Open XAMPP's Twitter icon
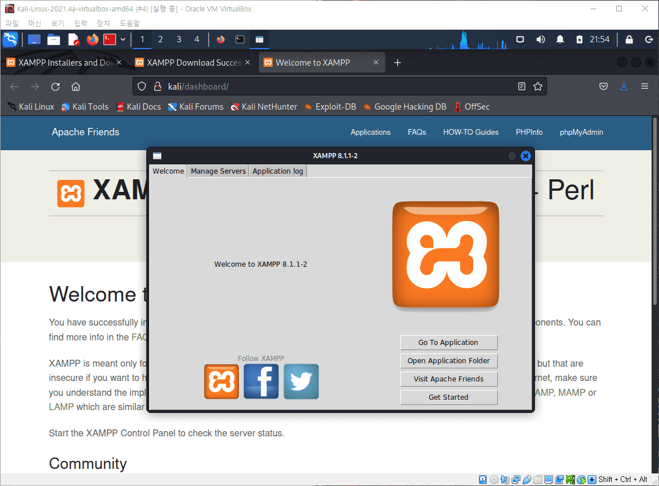The width and height of the screenshot is (659, 486). coord(301,381)
